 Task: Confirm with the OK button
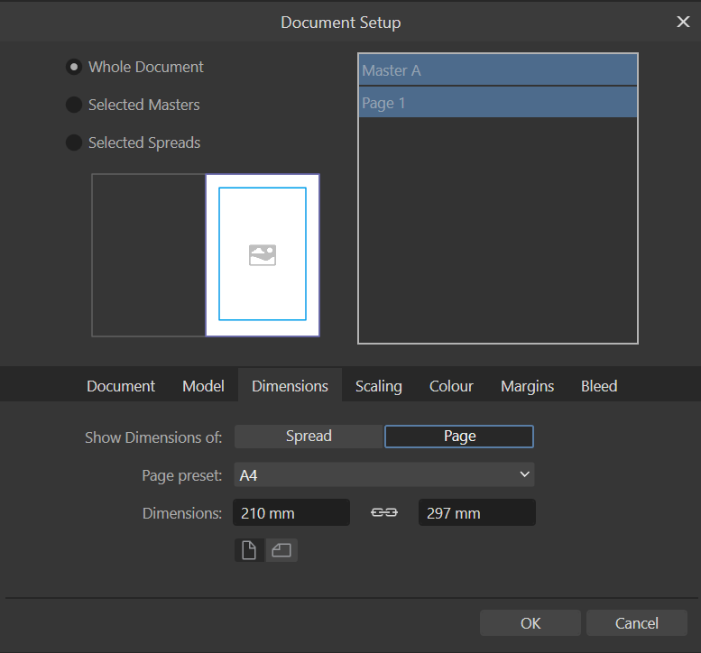click(530, 623)
